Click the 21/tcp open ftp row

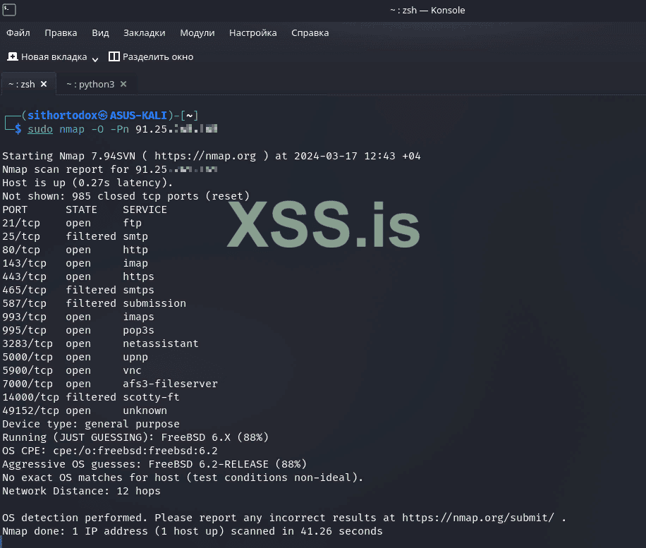click(72, 223)
